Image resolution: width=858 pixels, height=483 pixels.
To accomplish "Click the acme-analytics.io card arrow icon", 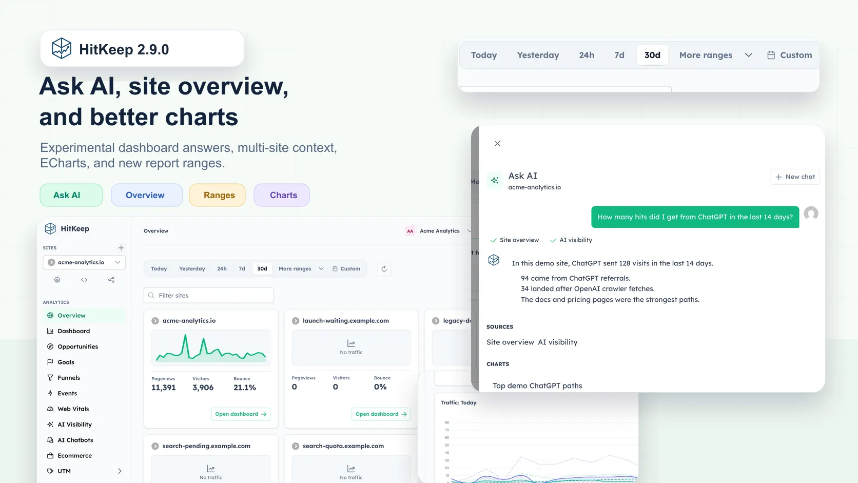I will (x=155, y=321).
